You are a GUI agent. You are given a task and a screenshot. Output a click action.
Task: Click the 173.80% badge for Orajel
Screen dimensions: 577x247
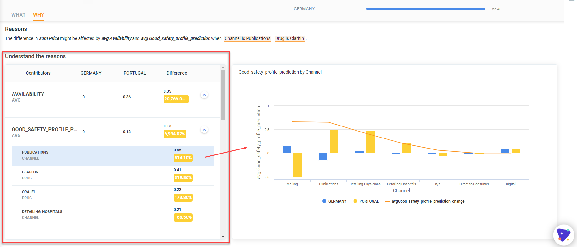point(183,198)
